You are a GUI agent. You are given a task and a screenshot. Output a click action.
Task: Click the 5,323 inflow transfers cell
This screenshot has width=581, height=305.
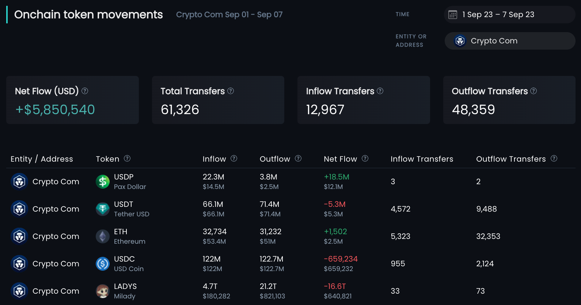tap(400, 236)
